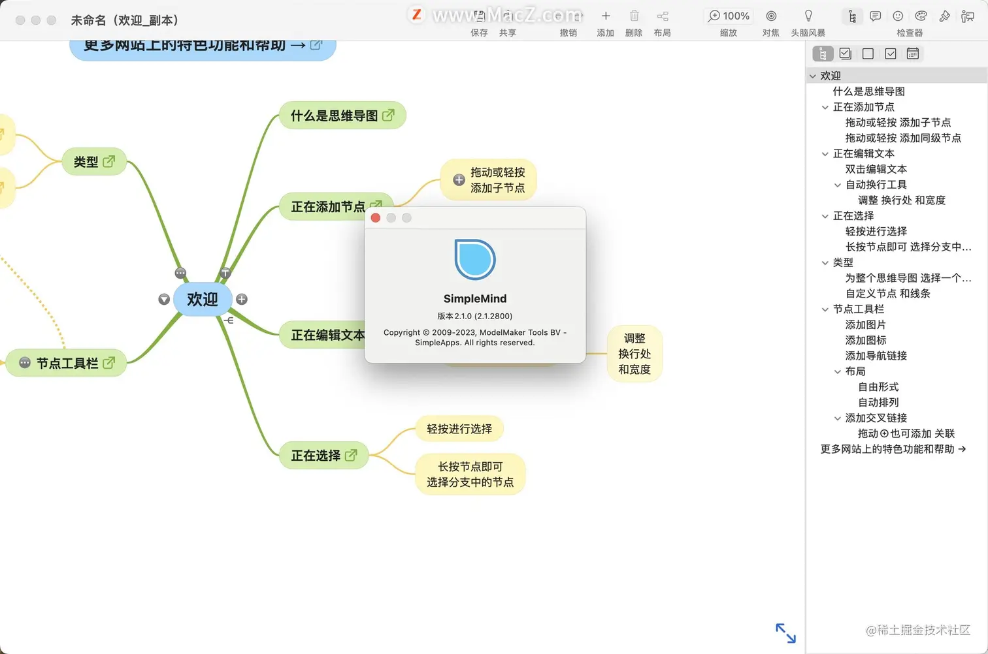Click the dots icon on 节点工具栏 node

(x=25, y=363)
